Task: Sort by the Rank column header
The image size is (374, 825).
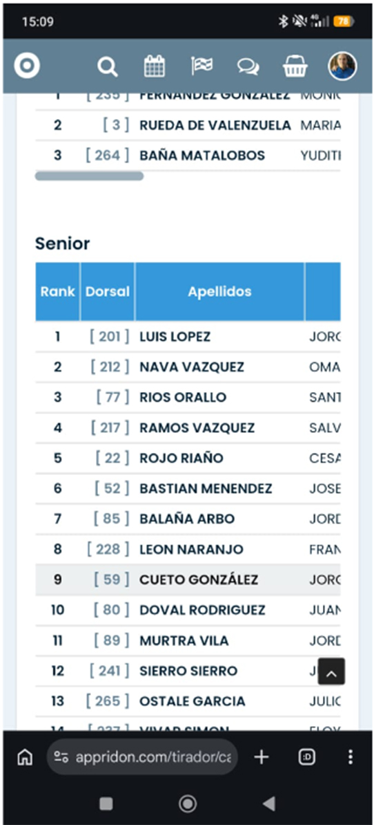Action: [58, 292]
